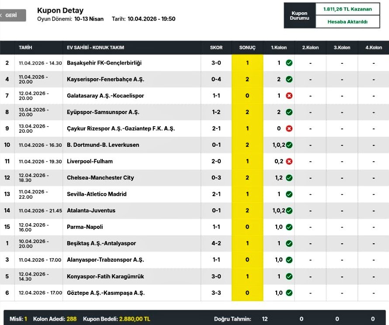Click the green check icon for Chelsea-Manchester City
The height and width of the screenshot is (325, 389).
click(x=289, y=178)
